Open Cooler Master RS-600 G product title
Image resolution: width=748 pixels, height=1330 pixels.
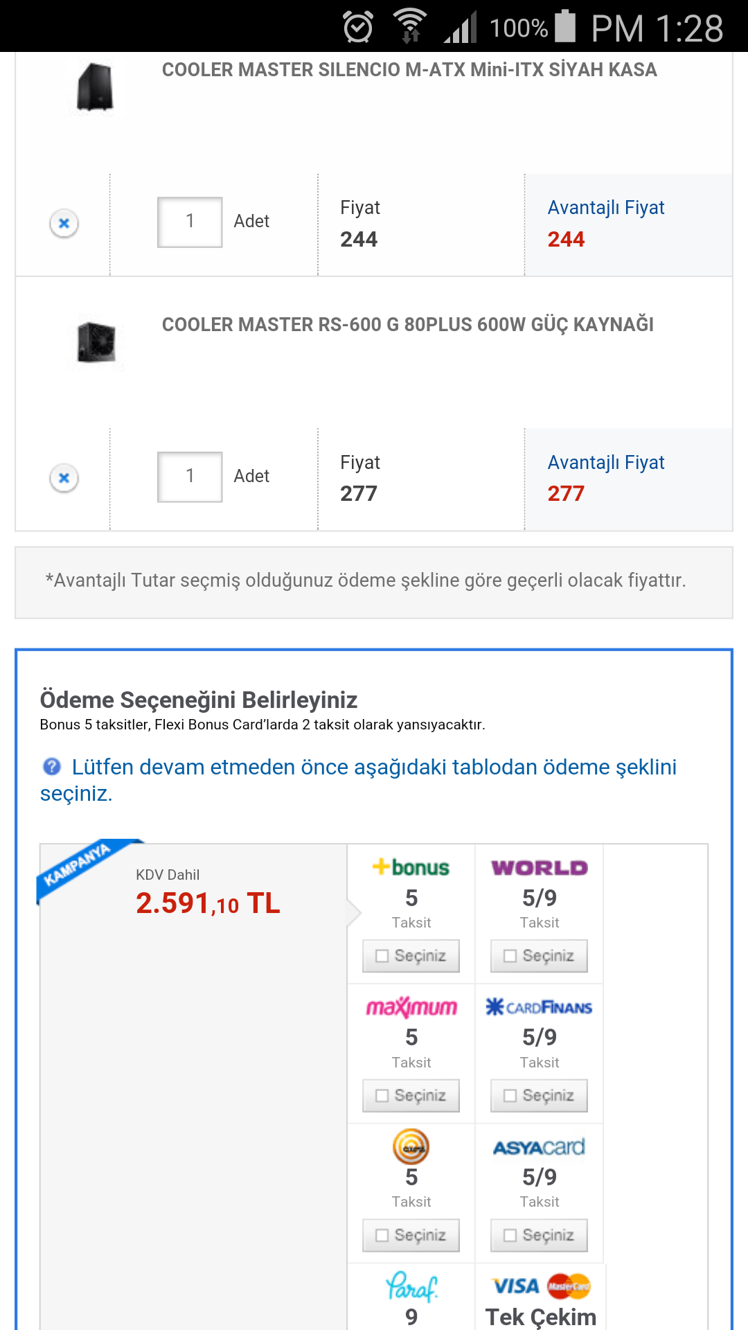pyautogui.click(x=408, y=325)
